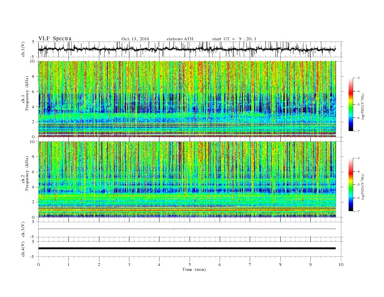The image size is (384, 297).
Task: Click the ch.1 voltage waveform trace
Action: point(187,49)
